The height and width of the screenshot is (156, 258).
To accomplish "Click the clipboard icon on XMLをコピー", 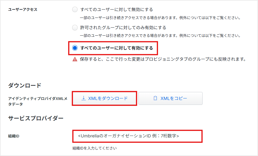I will pos(155,98).
